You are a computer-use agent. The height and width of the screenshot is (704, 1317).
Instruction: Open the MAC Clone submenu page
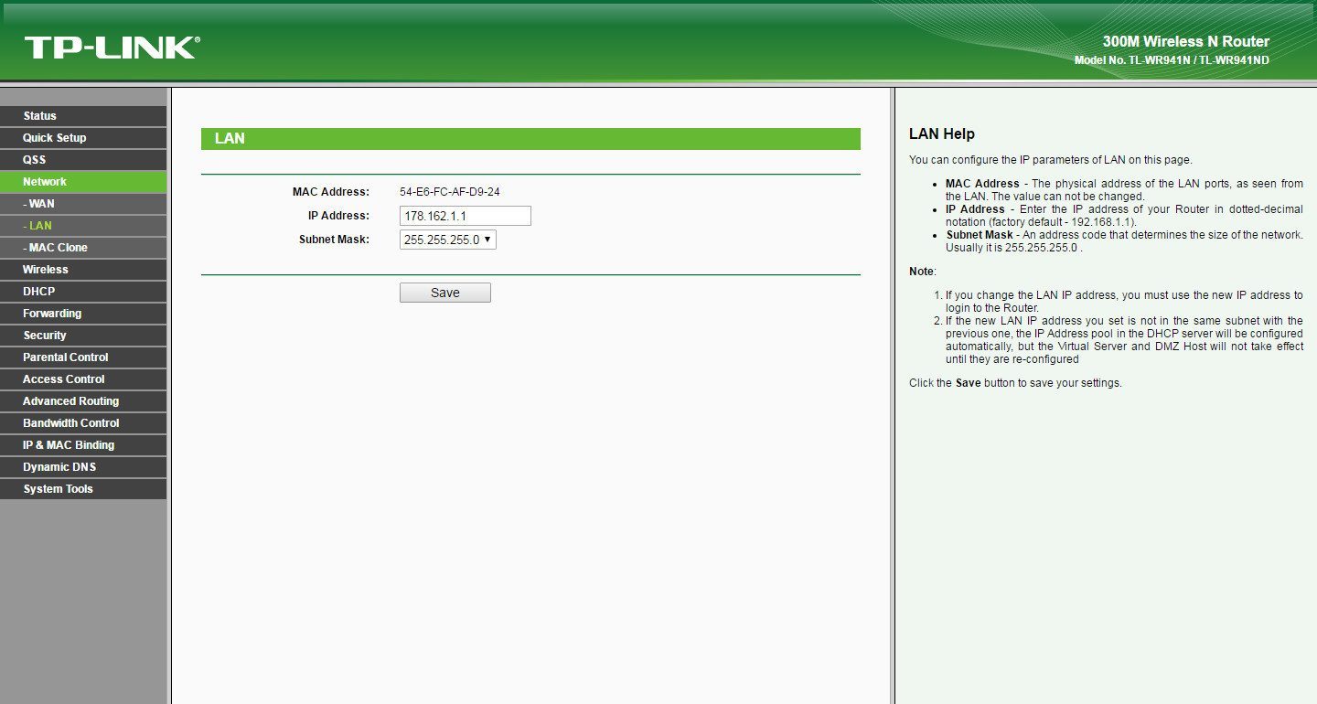point(83,248)
